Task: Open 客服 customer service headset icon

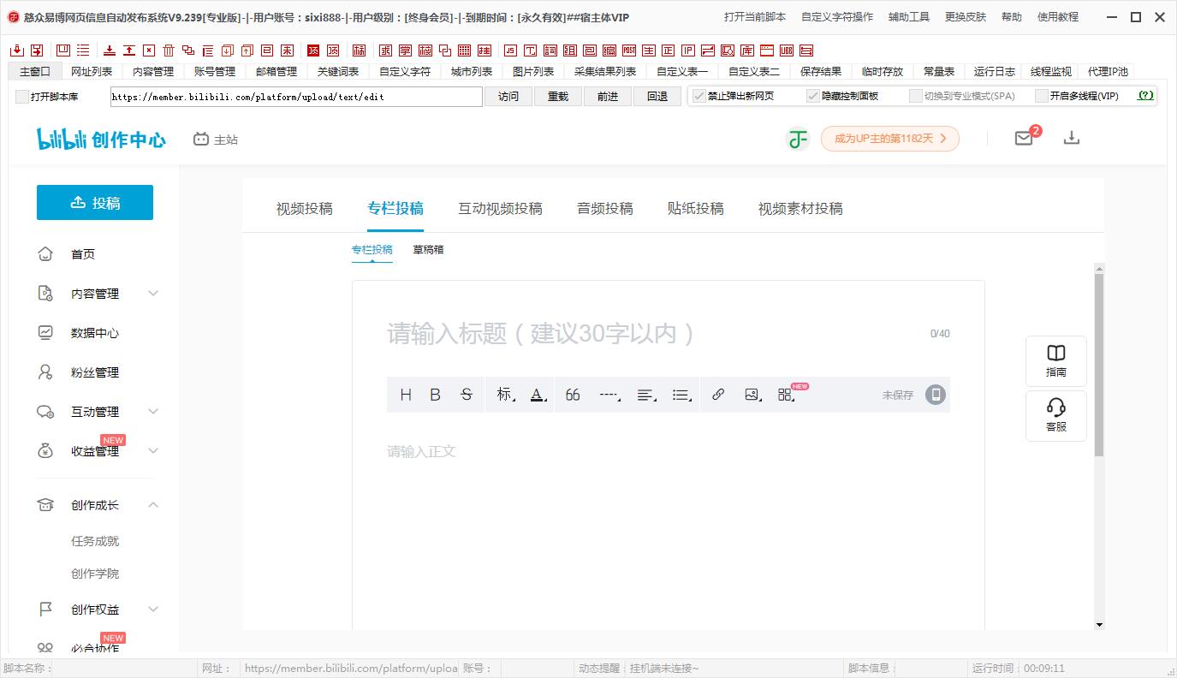Action: (1056, 415)
